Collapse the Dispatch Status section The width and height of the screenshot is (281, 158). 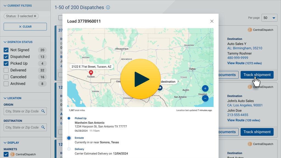coord(5,42)
